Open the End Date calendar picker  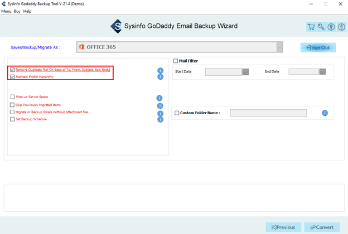(x=322, y=72)
